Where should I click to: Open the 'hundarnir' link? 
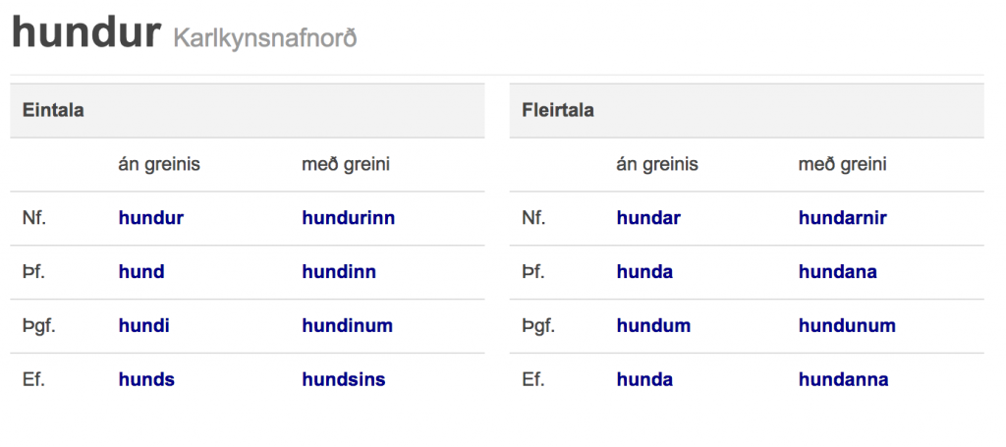(x=842, y=218)
